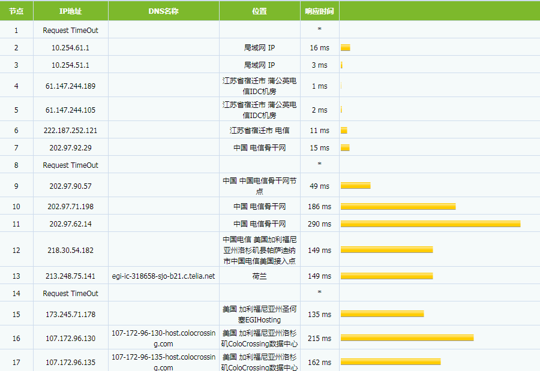Click the latency bar for 290 ms
The width and height of the screenshot is (540, 371).
pyautogui.click(x=430, y=224)
